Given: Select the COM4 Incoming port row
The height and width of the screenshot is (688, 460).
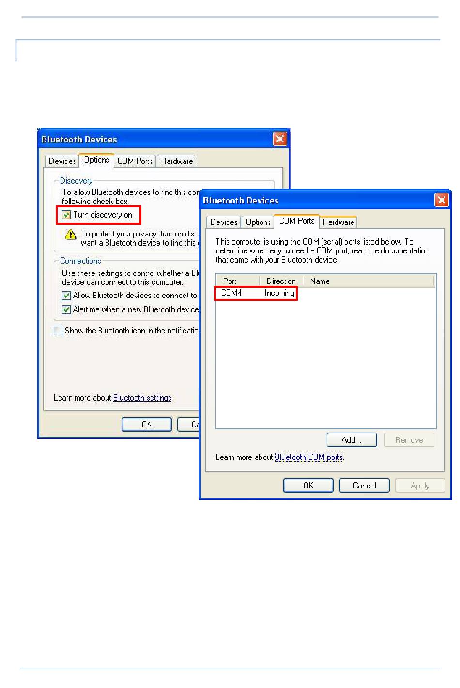Looking at the screenshot, I should 325,293.
